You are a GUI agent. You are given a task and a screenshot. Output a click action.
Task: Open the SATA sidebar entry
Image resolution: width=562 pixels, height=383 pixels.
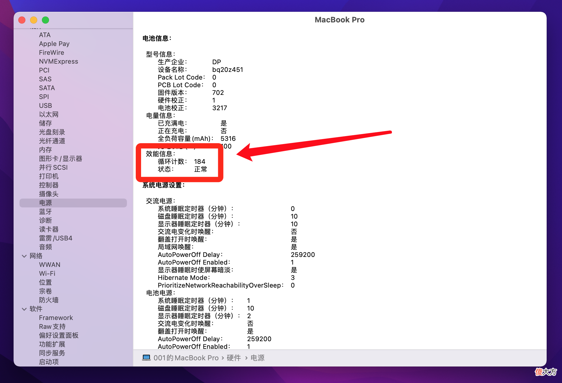click(47, 88)
